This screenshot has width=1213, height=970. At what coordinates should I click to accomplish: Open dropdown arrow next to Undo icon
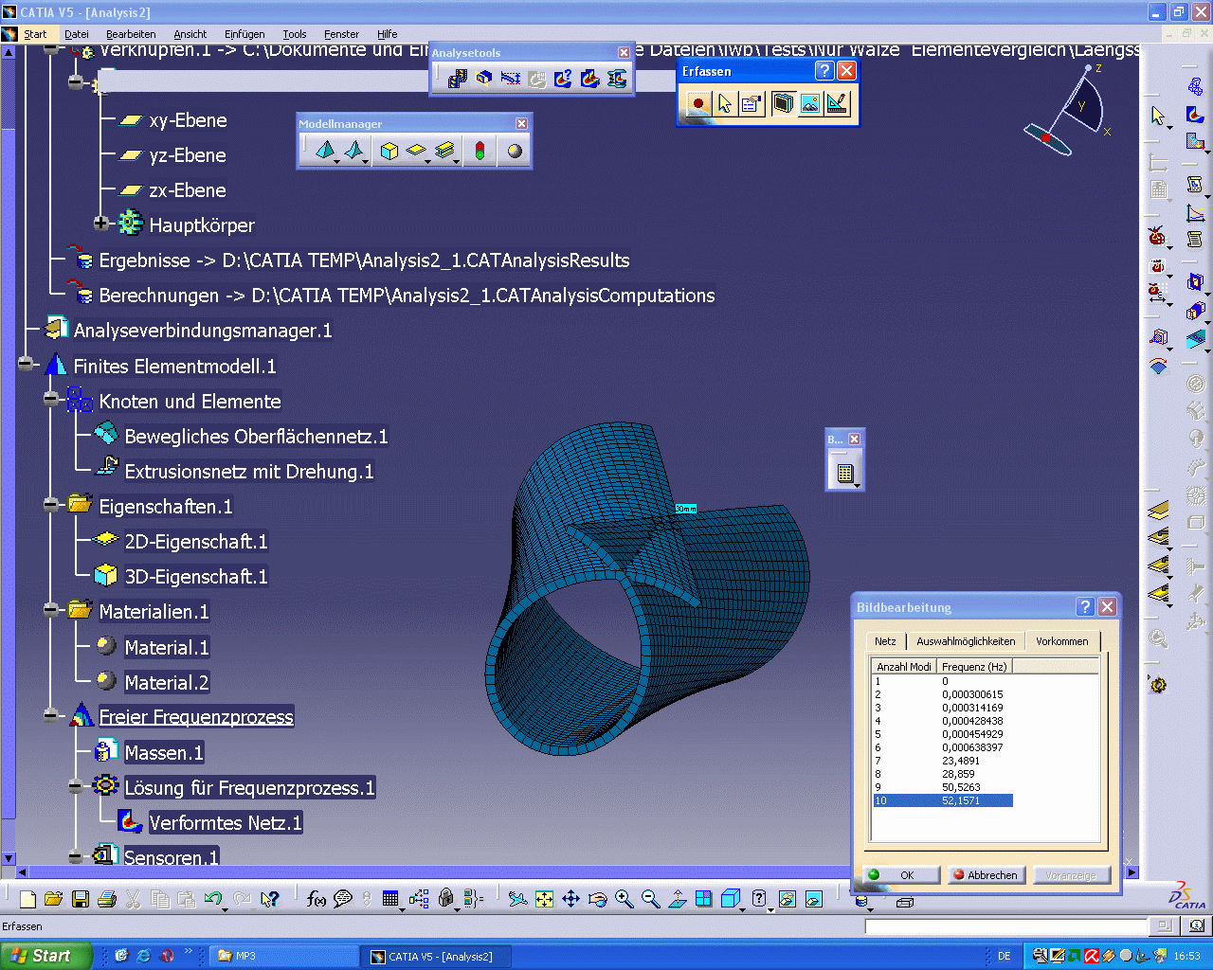[x=226, y=908]
